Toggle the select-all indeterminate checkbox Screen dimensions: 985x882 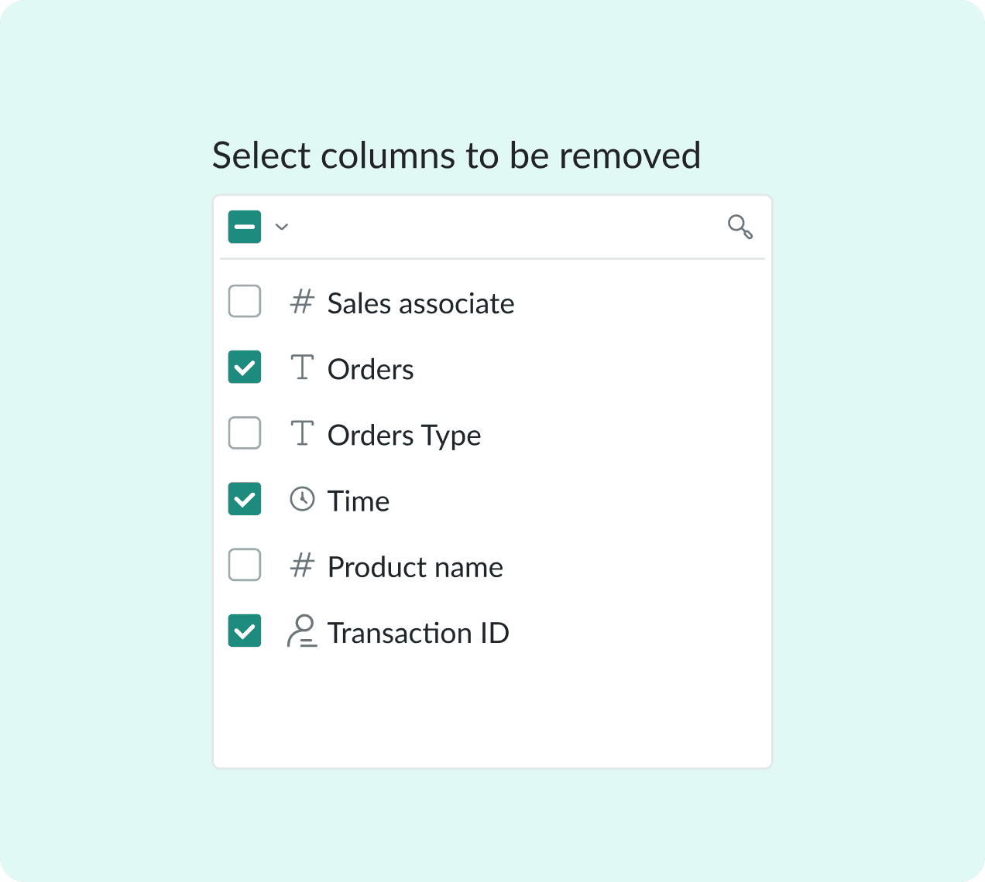pos(245,227)
